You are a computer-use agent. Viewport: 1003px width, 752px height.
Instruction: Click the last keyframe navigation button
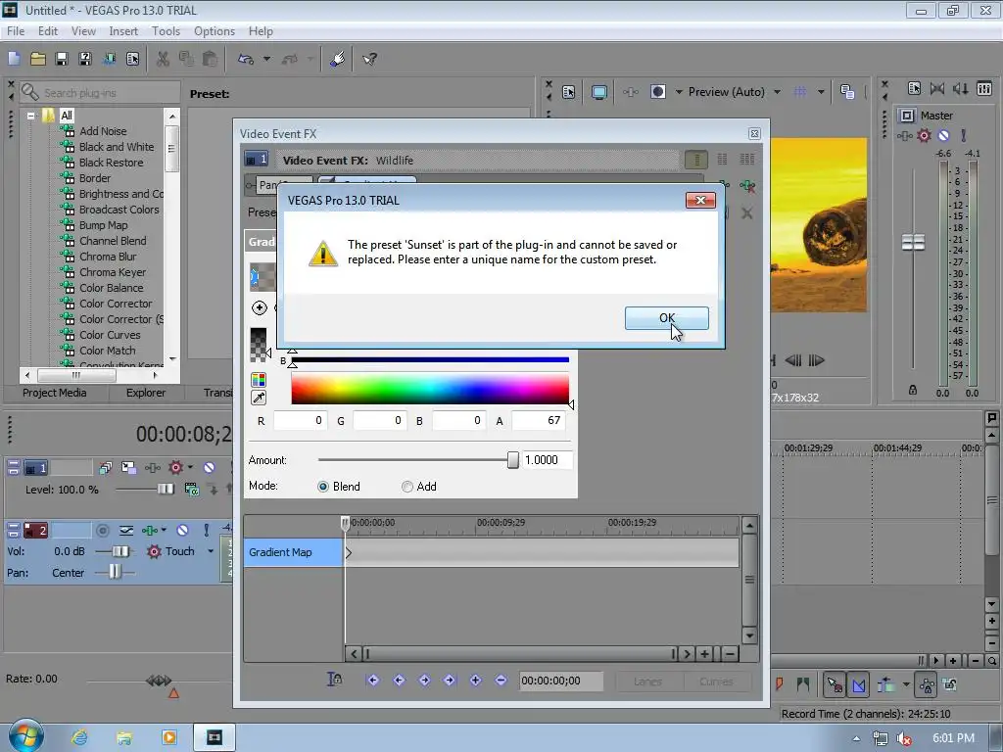coord(450,681)
